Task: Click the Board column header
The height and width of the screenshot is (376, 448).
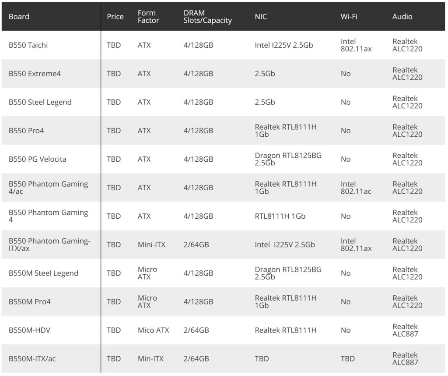Action: pos(19,17)
